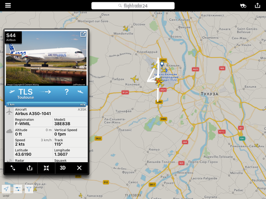Select the unknown destination question mark
266x199 pixels.
coord(66,92)
